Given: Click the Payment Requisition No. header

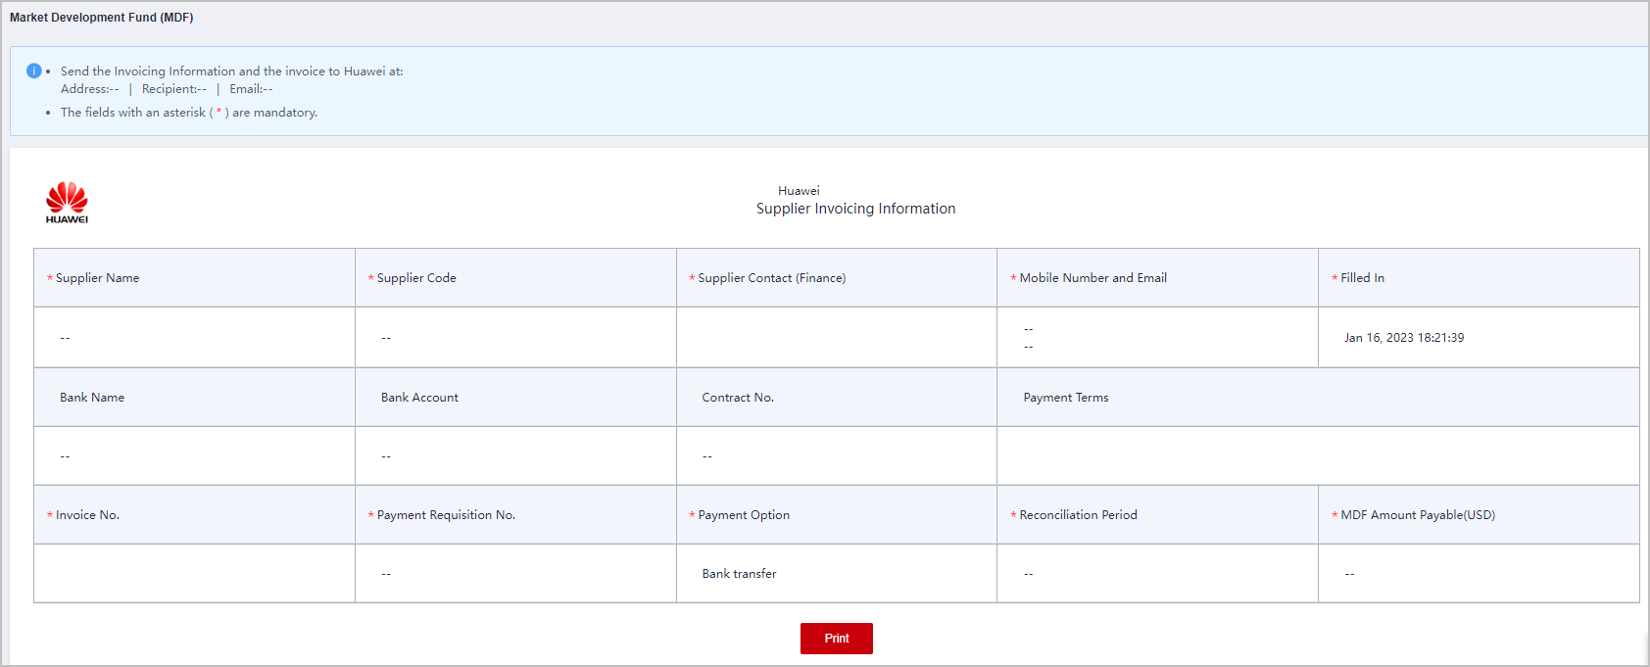Looking at the screenshot, I should point(446,515).
